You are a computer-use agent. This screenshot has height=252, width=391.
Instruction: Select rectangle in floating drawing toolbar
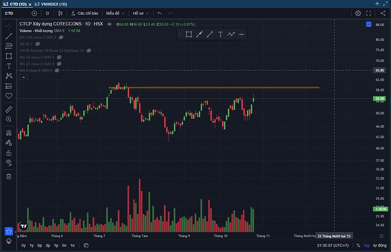coord(189,35)
